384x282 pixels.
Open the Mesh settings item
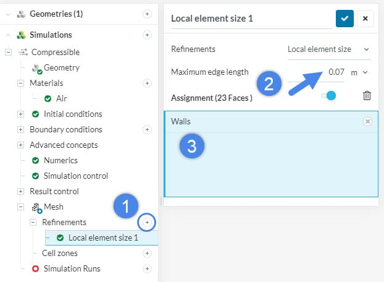(x=53, y=207)
